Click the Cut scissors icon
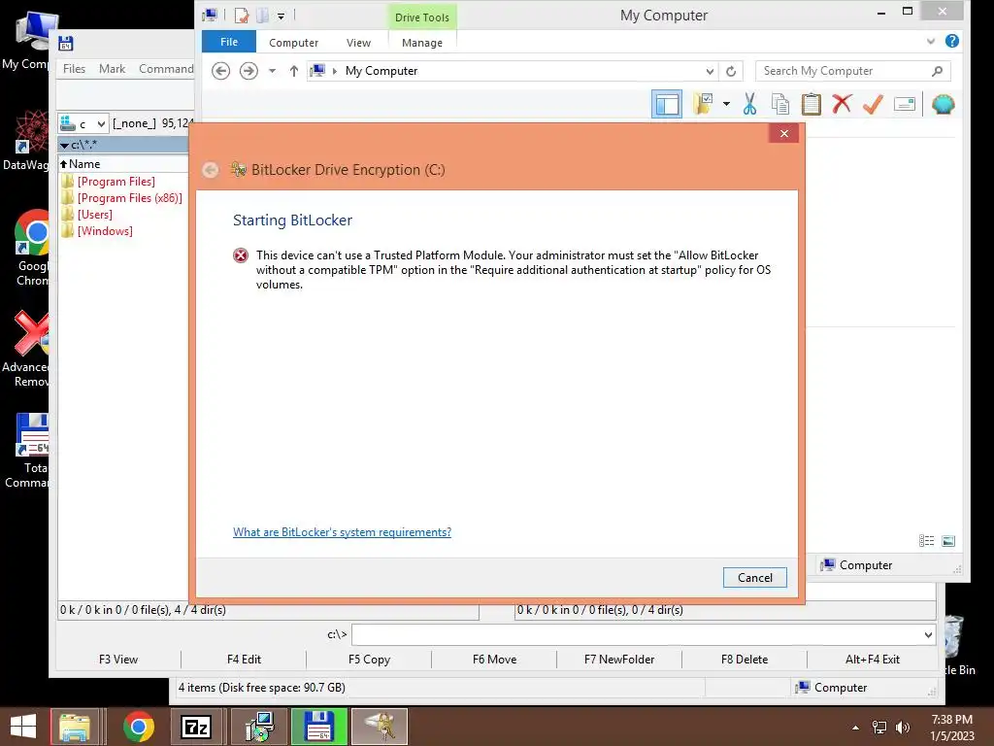The image size is (994, 746). pyautogui.click(x=750, y=103)
